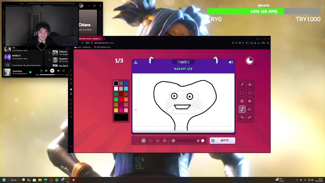Pick the white color swatch

(x=116, y=89)
